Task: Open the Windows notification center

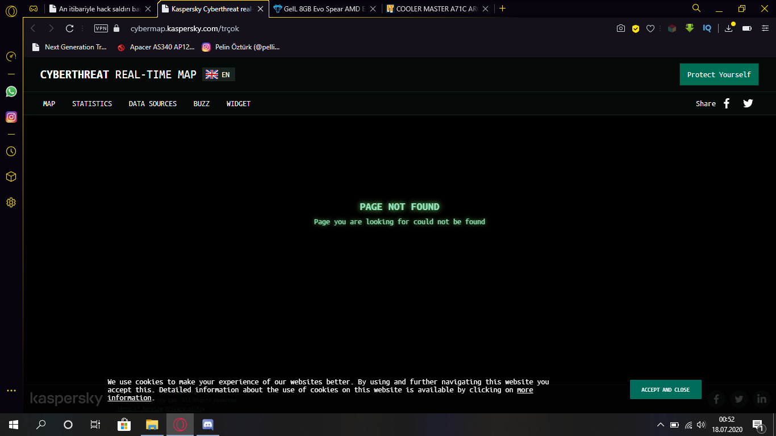Action: pos(758,425)
